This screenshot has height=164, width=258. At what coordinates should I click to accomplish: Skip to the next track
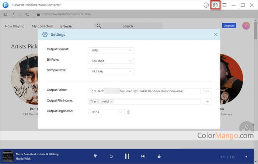click(143, 156)
